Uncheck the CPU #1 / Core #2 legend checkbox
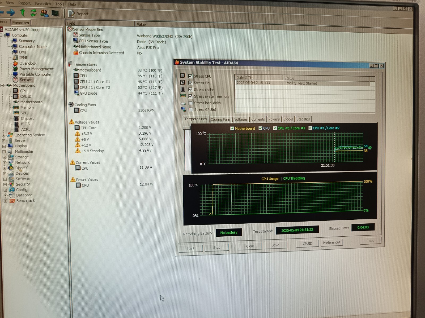 (x=310, y=128)
